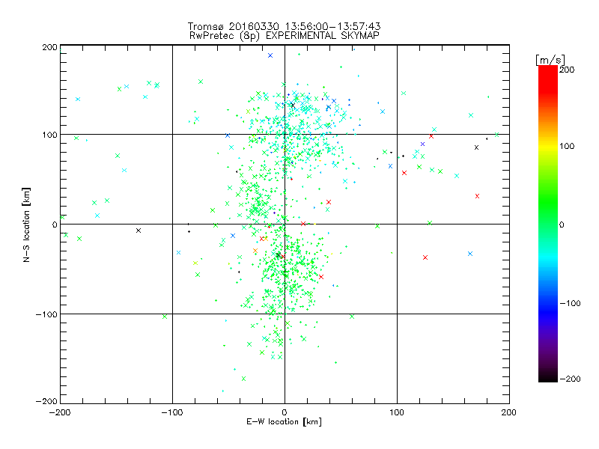Click the color bar scale label "0"

point(562,224)
